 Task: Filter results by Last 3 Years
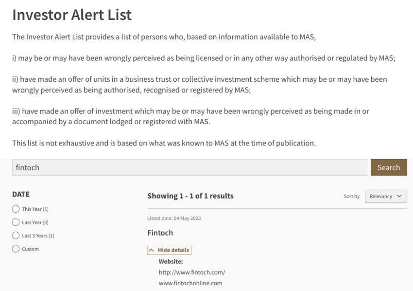pyautogui.click(x=16, y=236)
